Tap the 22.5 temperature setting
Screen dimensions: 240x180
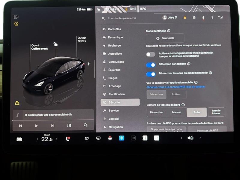tap(47, 139)
